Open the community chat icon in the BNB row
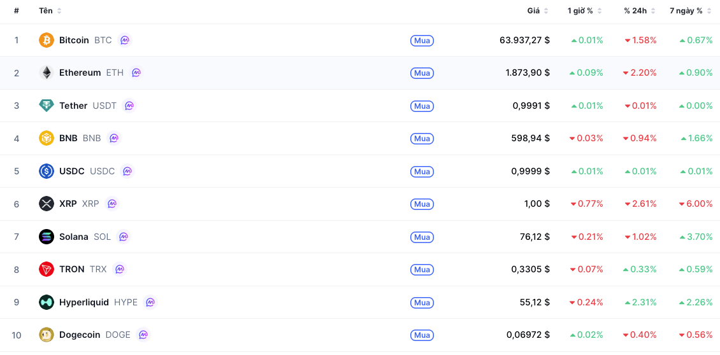 pyautogui.click(x=114, y=139)
